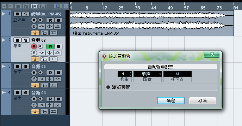Toggle monitor speaker on 音频 03
This screenshot has height=126, width=242.
[41, 72]
